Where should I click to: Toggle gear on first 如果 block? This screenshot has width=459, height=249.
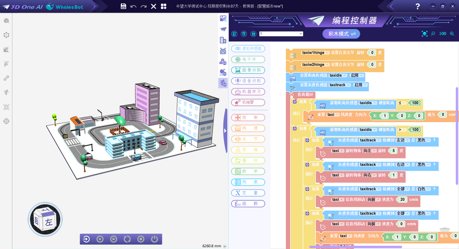click(295, 102)
